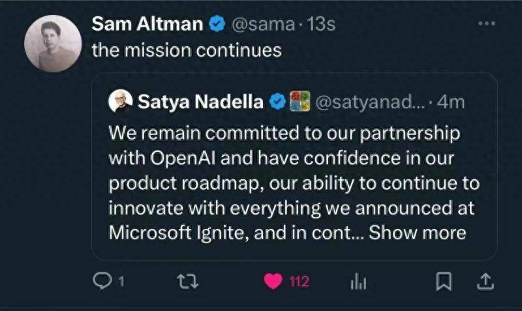Screen dimensions: 522x311
Task: Open the Sam Altman display name link
Action: click(147, 25)
